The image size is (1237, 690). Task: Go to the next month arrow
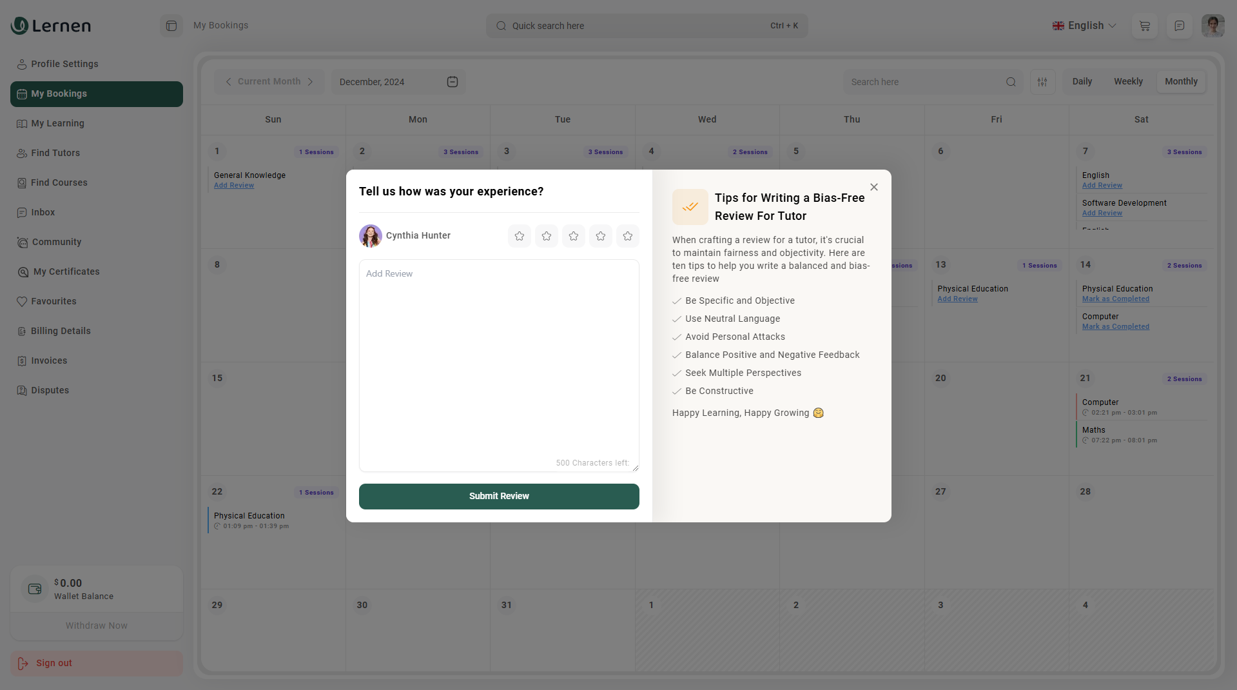[311, 82]
